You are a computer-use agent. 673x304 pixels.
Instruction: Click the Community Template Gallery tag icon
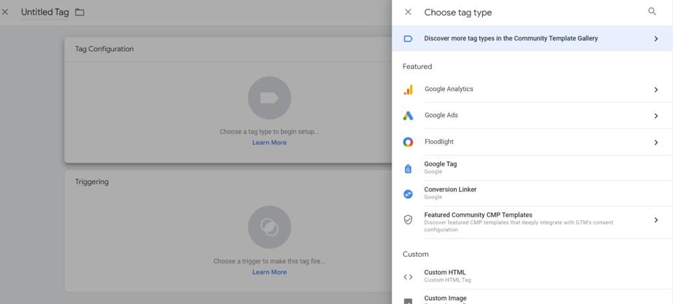[x=408, y=39]
